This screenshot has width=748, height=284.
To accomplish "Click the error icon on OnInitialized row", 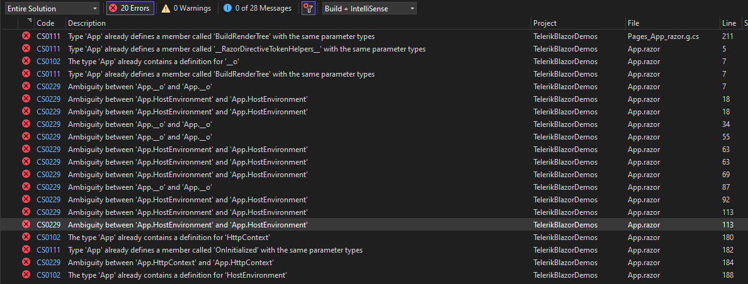I will [x=26, y=250].
